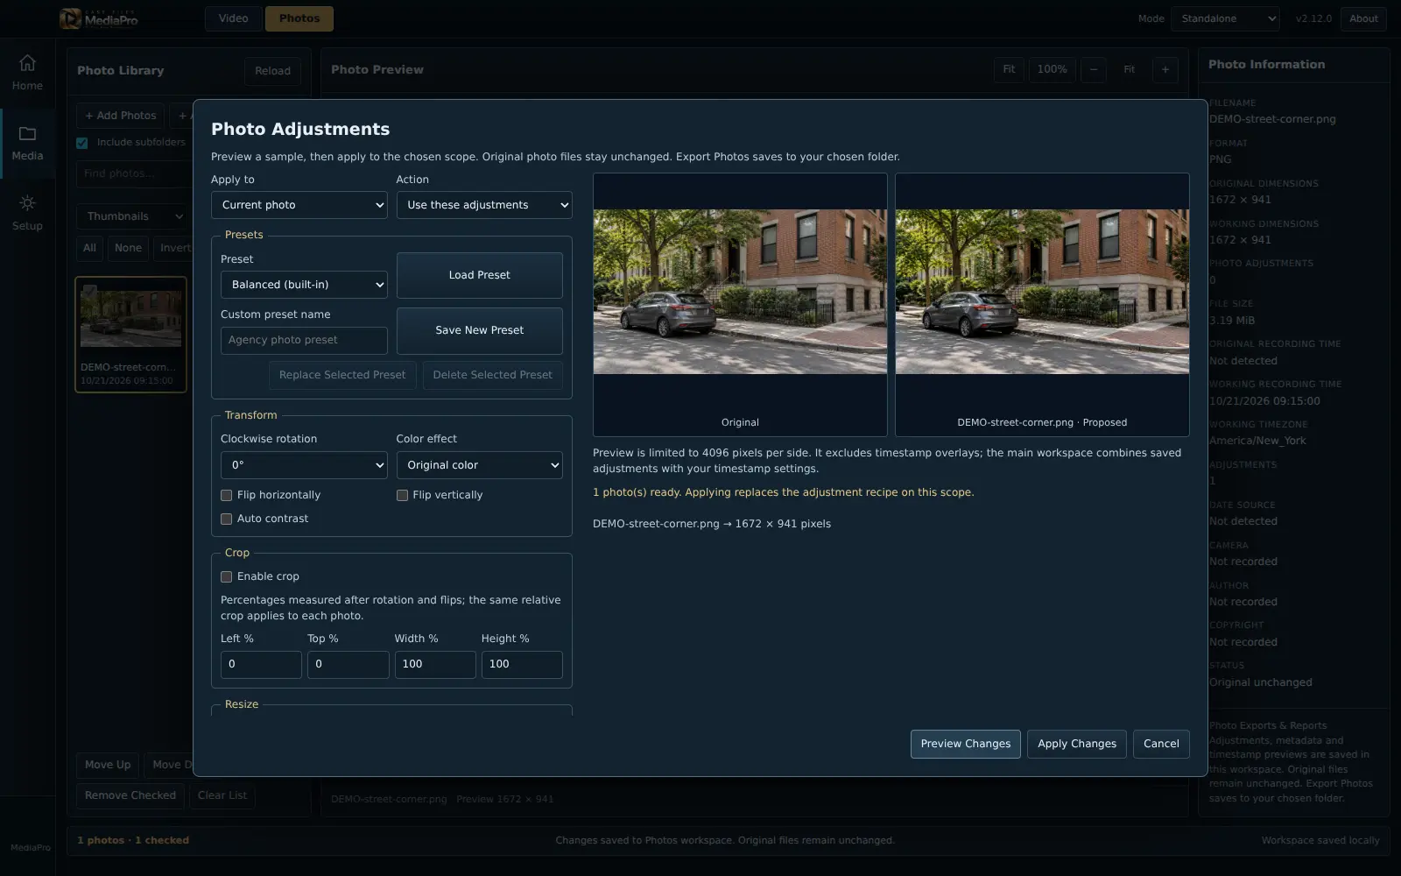Click the Proposed preview image
Image resolution: width=1401 pixels, height=876 pixels.
pos(1042,292)
